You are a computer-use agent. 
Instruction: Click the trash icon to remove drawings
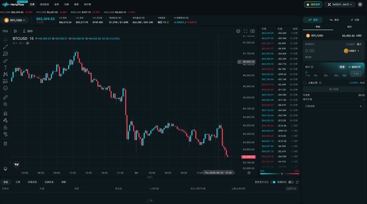coord(5,144)
